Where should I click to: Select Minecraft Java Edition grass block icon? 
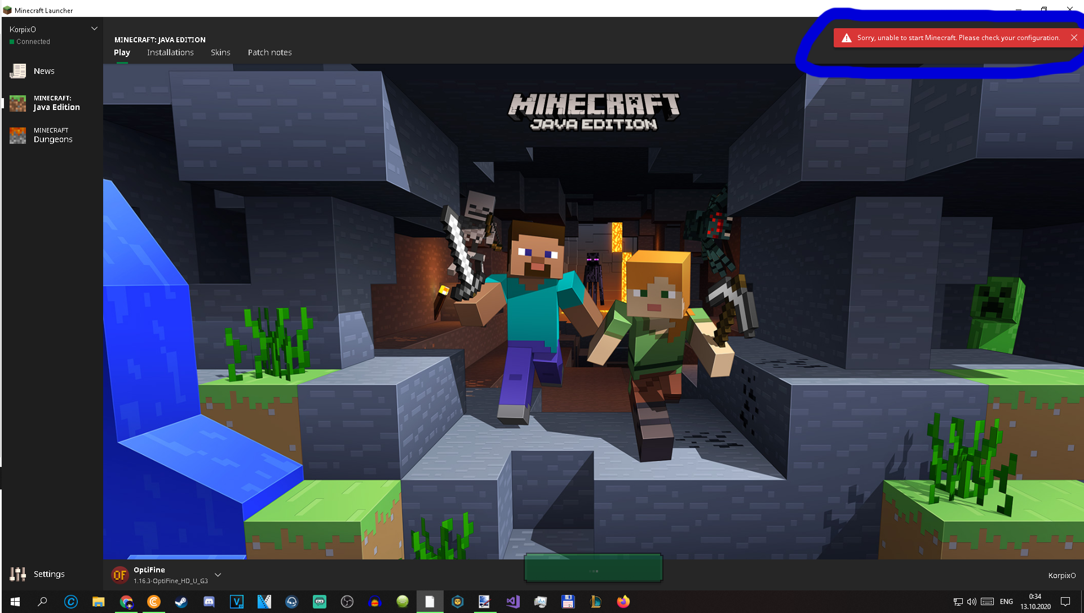pyautogui.click(x=18, y=103)
